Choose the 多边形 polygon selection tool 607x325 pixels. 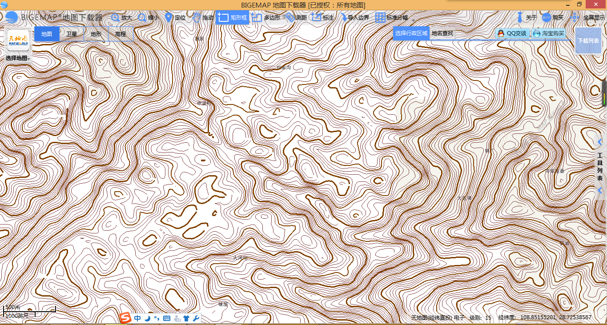(266, 18)
